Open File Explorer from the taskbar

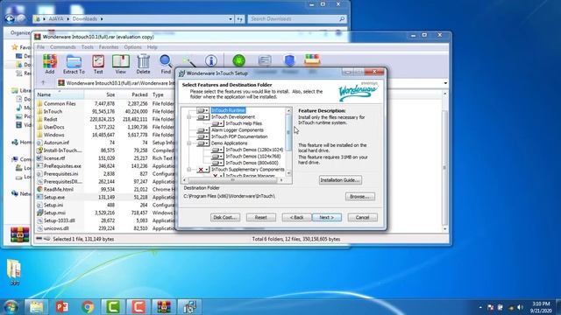pos(37,307)
